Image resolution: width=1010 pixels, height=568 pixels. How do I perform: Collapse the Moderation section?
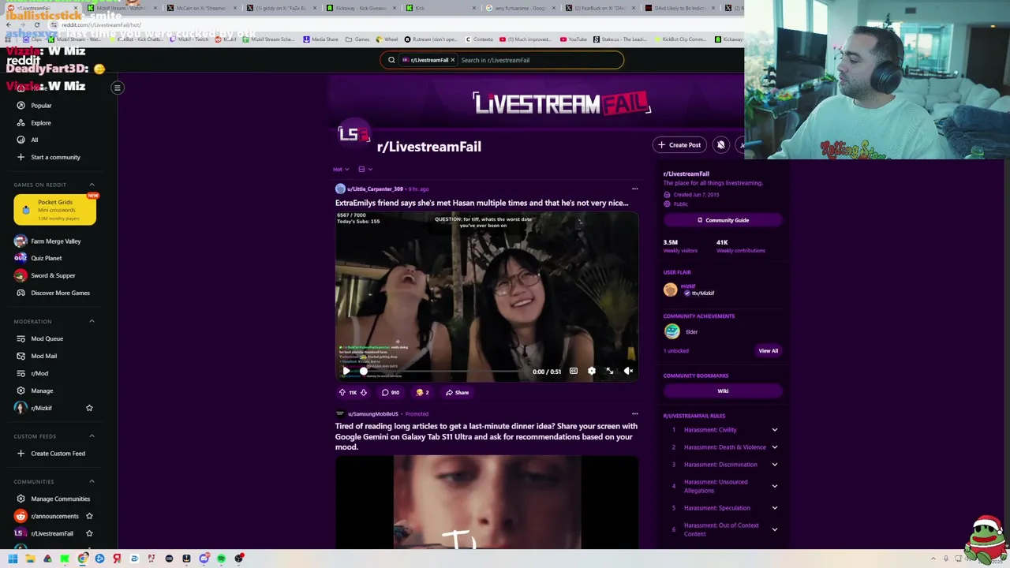click(92, 321)
